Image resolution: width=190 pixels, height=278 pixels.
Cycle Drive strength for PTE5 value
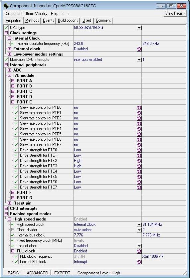tap(139, 177)
